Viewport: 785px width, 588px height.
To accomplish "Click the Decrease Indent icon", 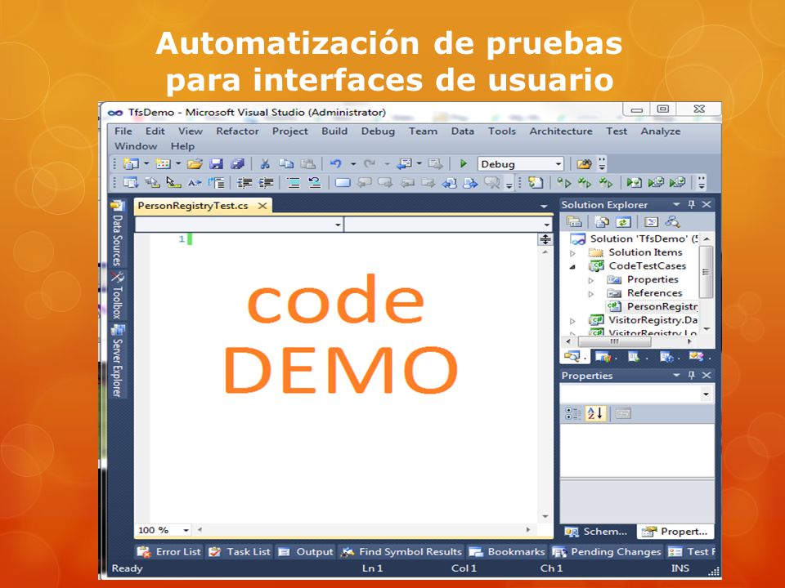I will click(x=244, y=183).
